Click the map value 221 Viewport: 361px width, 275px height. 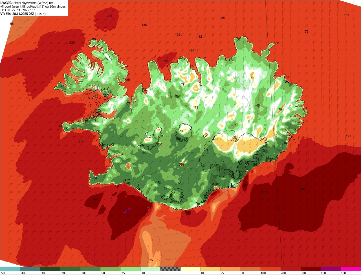tap(19, 59)
